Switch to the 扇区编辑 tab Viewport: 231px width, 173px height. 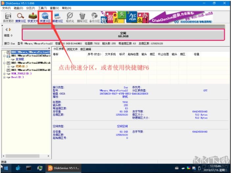(85, 49)
